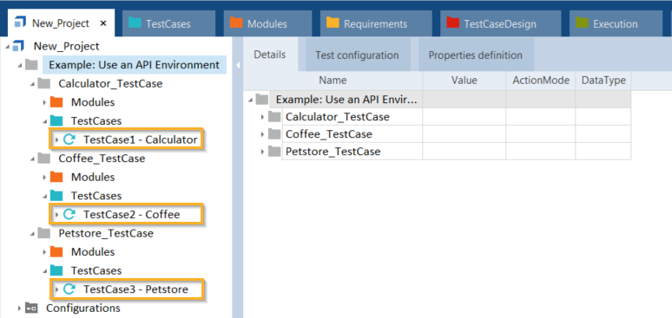
Task: Click the New_Project root icon in tree
Action: pyautogui.click(x=19, y=46)
